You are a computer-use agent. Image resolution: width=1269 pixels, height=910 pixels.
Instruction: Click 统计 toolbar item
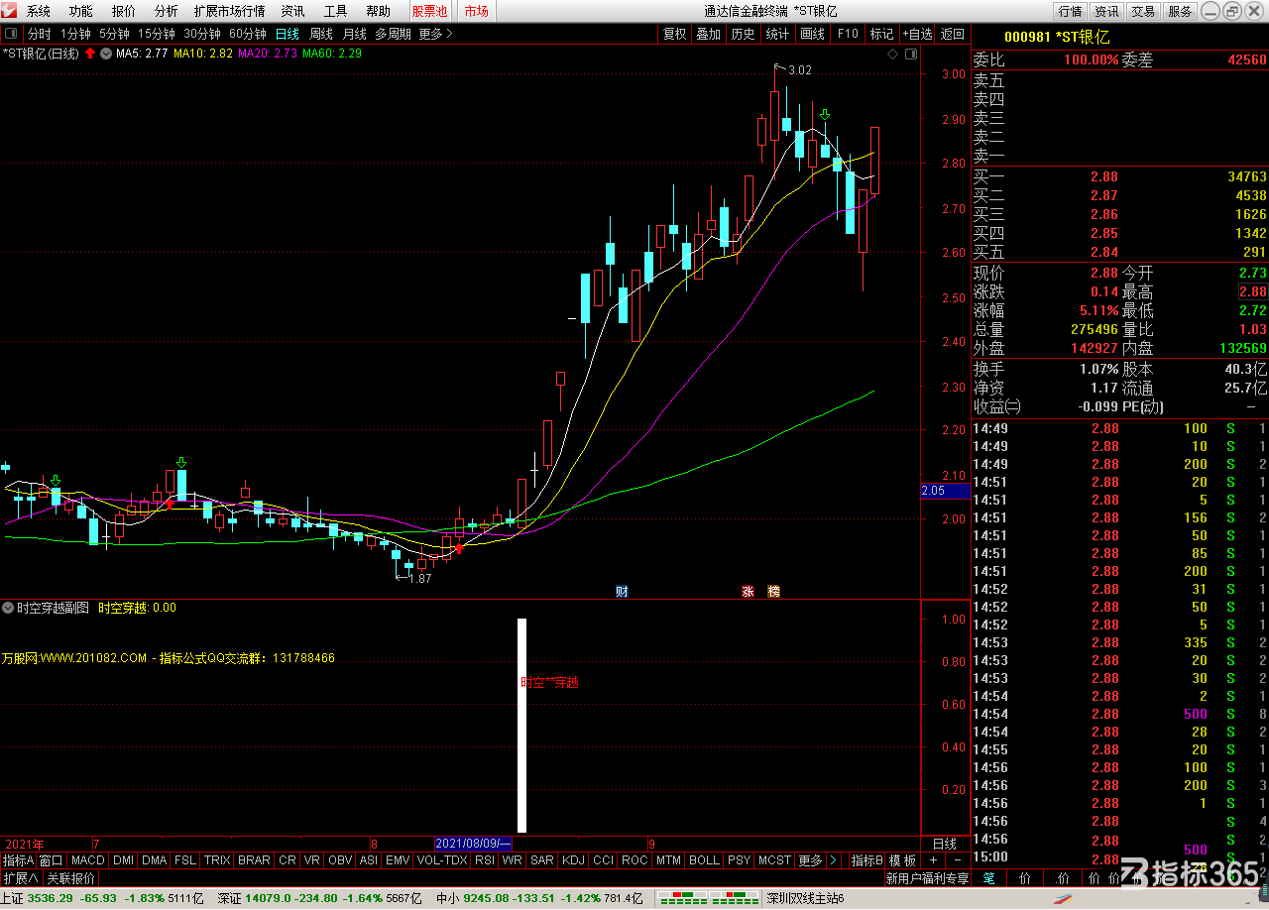(778, 34)
